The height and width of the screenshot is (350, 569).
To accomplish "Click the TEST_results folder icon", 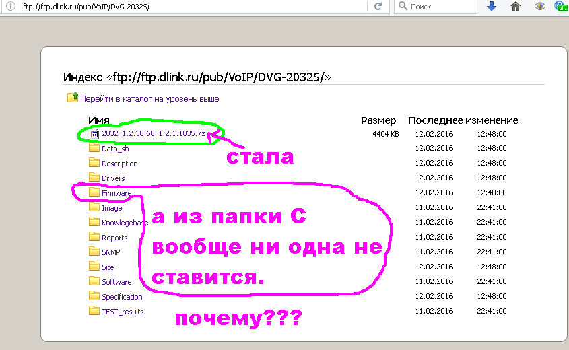I will point(94,311).
